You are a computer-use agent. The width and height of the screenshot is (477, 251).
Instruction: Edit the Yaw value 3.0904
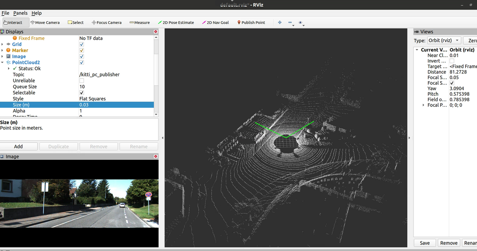pos(463,89)
